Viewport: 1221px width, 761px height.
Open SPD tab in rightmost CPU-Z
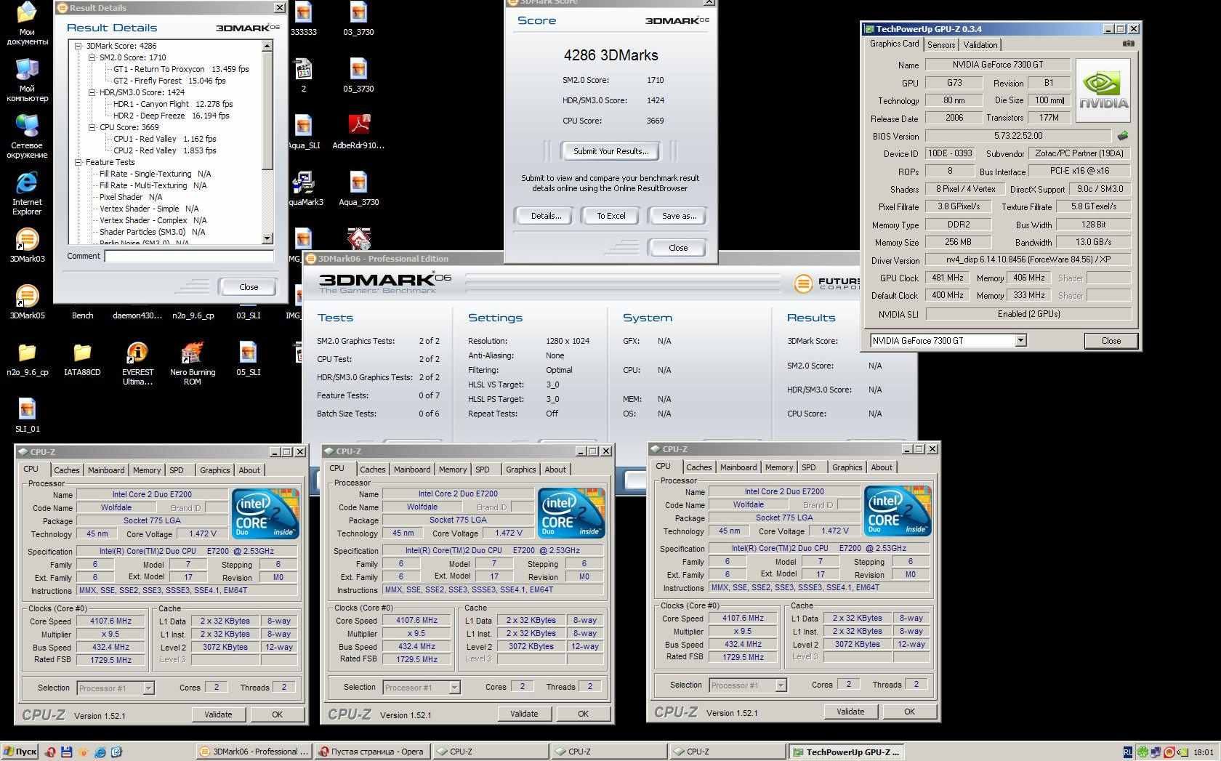[x=809, y=467]
